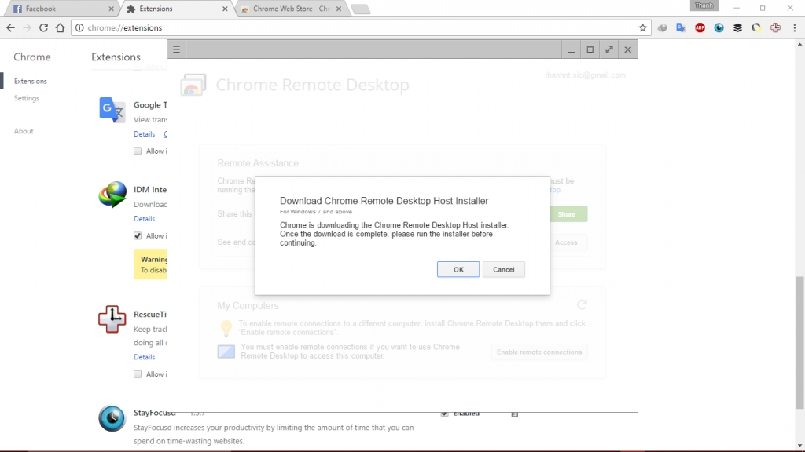Click the page vertical scrollbar thumb
The image size is (805, 452).
tap(799, 342)
